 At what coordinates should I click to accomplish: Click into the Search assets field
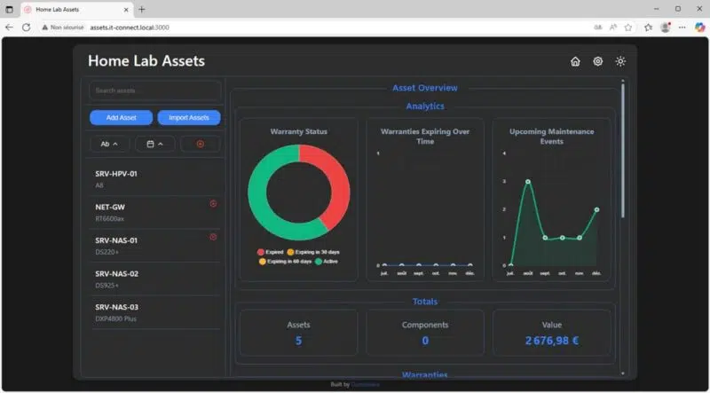pyautogui.click(x=154, y=90)
